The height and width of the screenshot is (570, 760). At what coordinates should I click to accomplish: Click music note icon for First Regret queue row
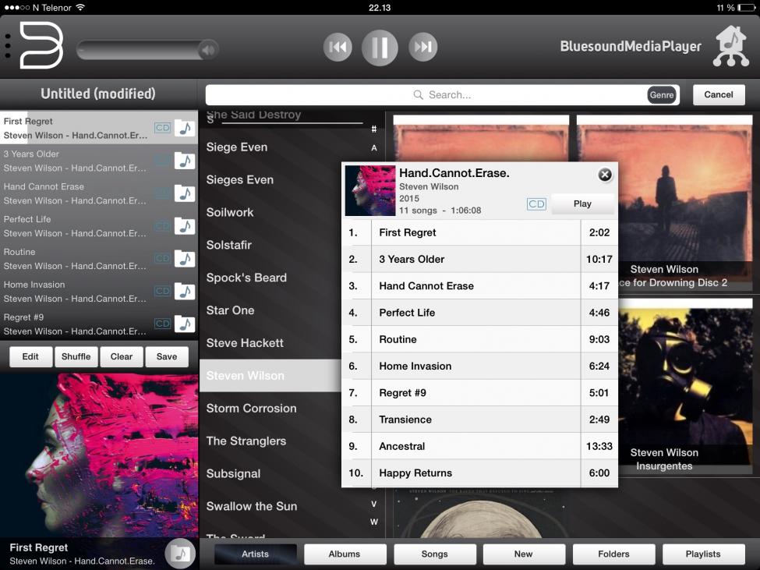pyautogui.click(x=185, y=128)
